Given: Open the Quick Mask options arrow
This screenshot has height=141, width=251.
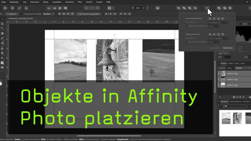Looking at the screenshot, I should pyautogui.click(x=113, y=8).
